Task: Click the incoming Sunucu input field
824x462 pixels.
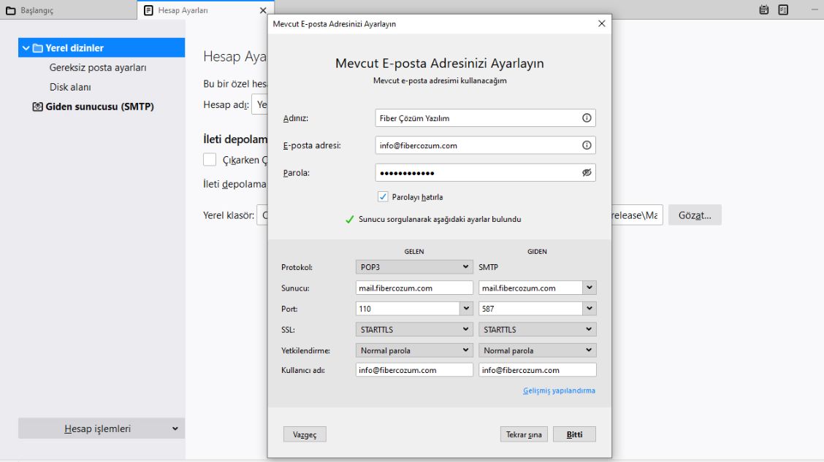Action: (x=414, y=288)
